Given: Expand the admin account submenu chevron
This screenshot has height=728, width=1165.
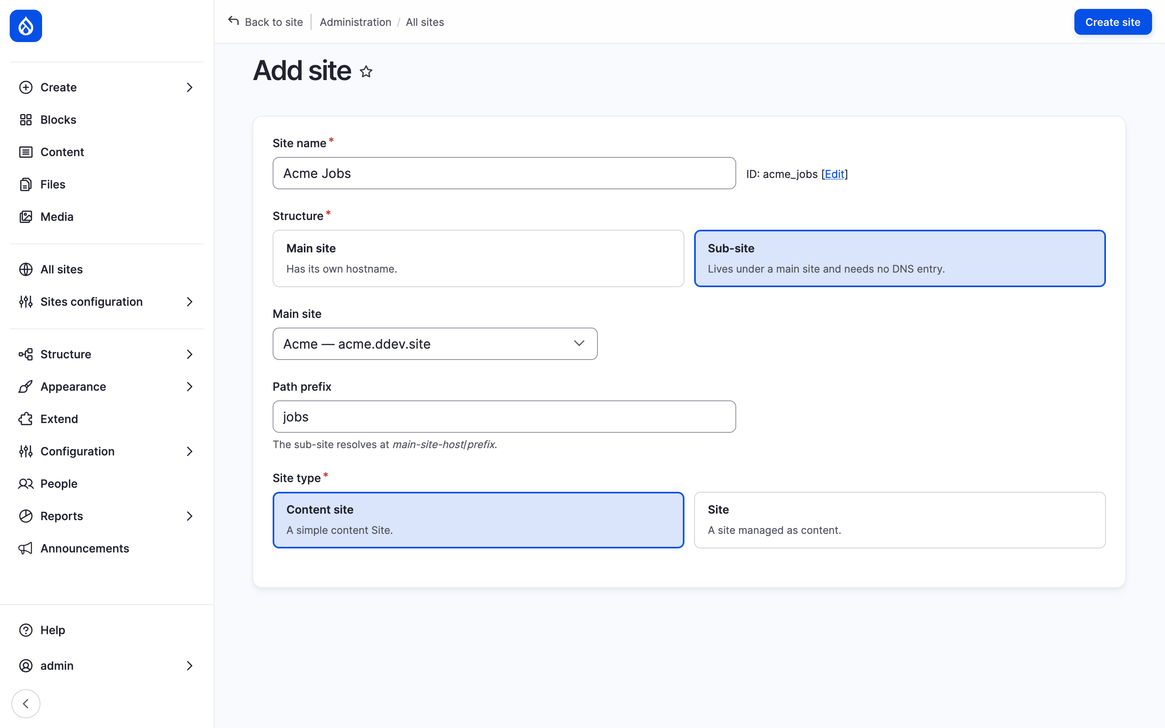Looking at the screenshot, I should tap(190, 665).
